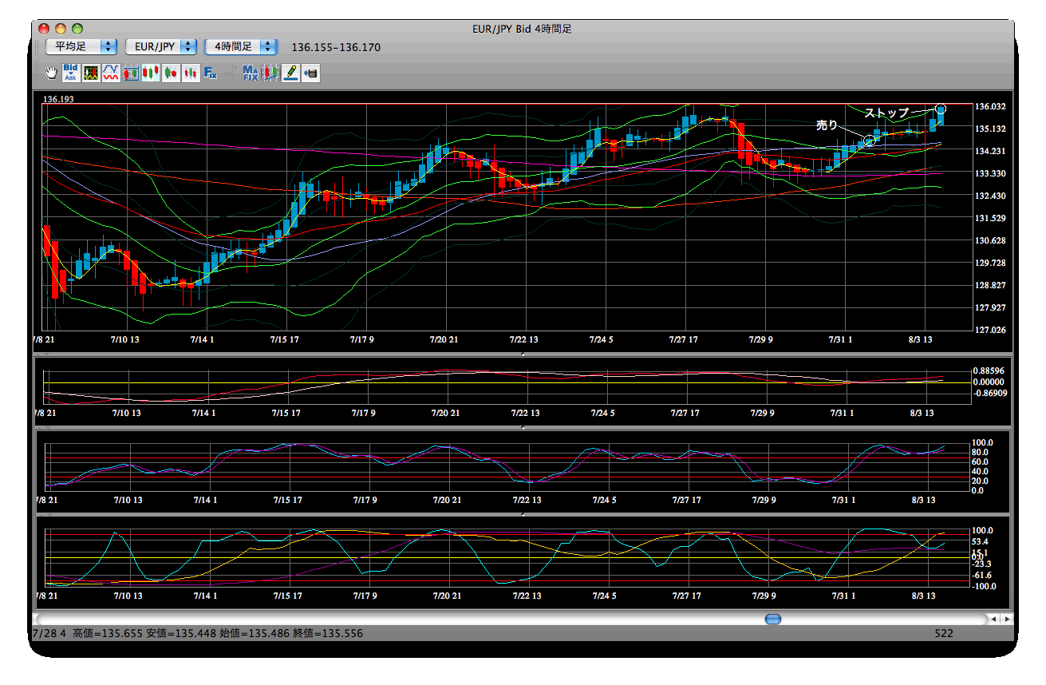Click the 7/20 21 date label under main chart
The width and height of the screenshot is (1046, 685).
(444, 340)
